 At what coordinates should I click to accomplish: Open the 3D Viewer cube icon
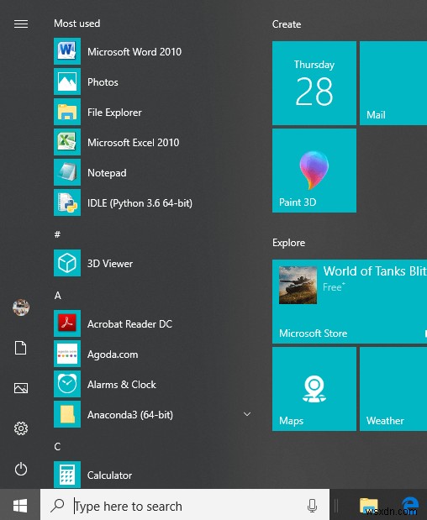67,263
